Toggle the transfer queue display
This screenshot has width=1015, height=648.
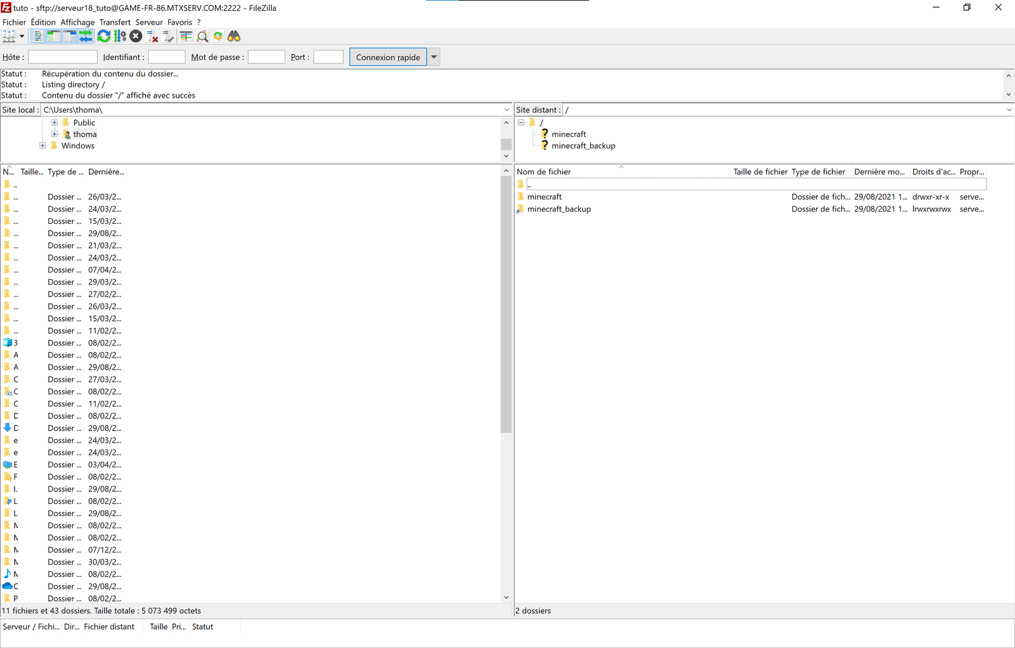86,36
